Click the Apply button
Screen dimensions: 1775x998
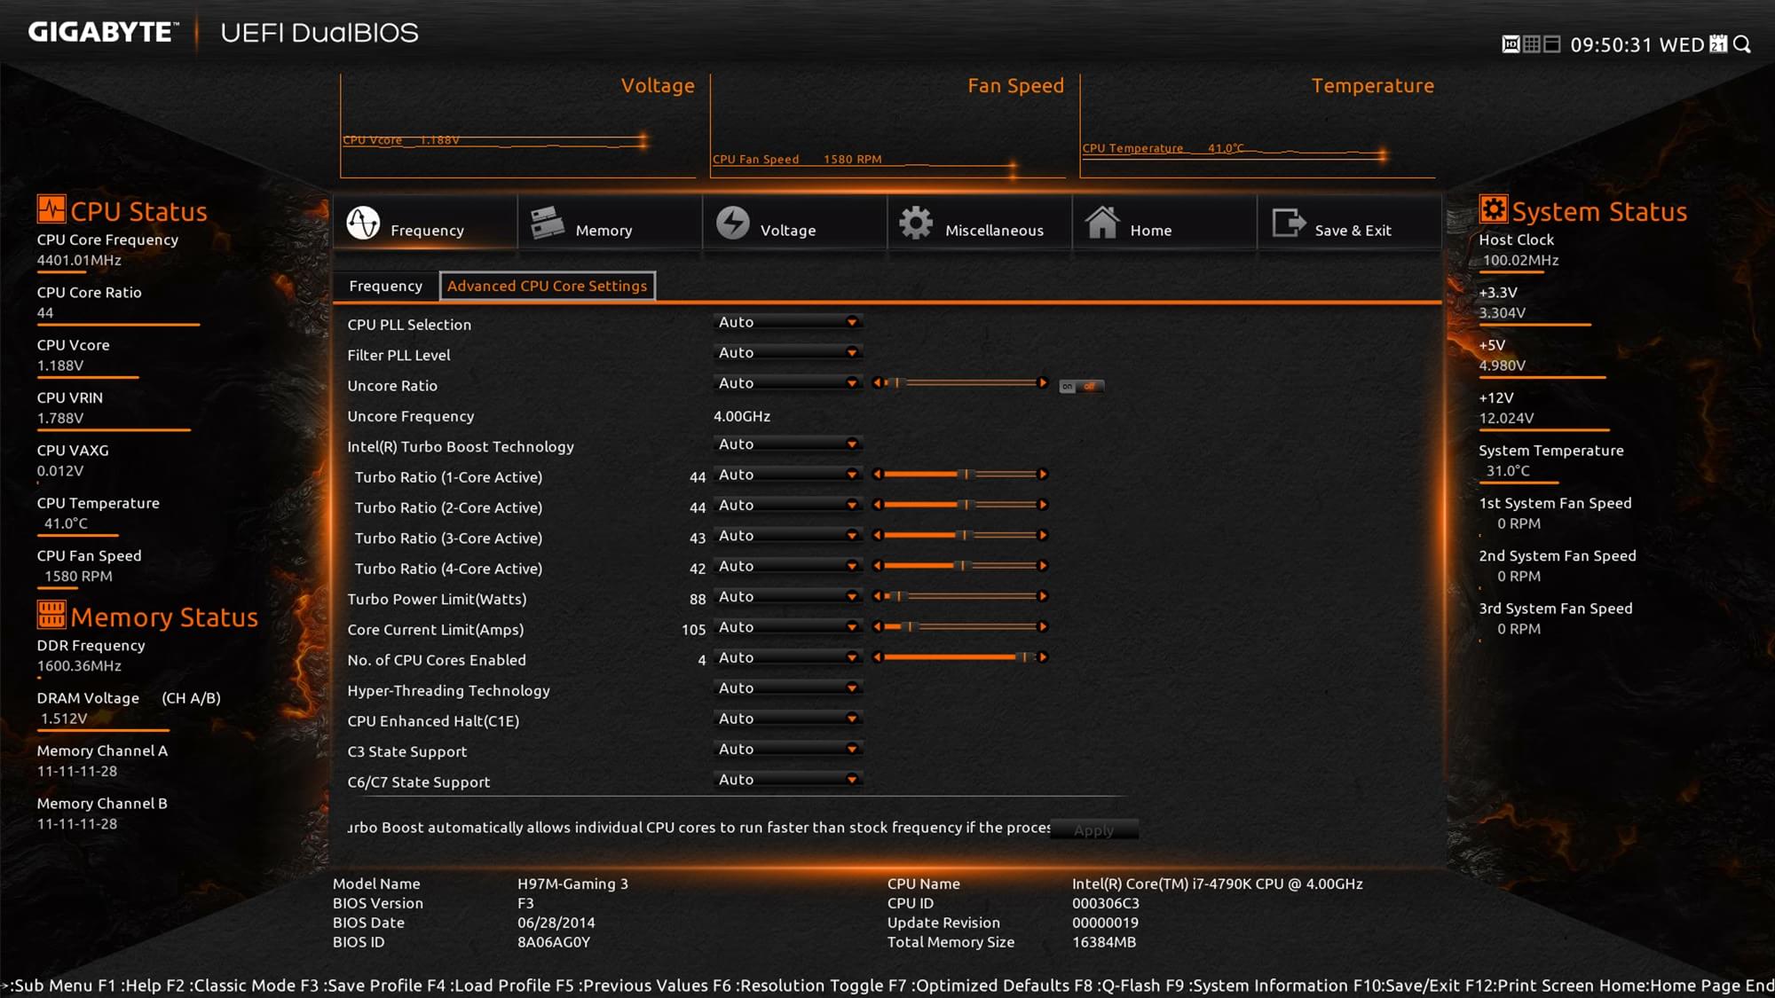[x=1093, y=830]
